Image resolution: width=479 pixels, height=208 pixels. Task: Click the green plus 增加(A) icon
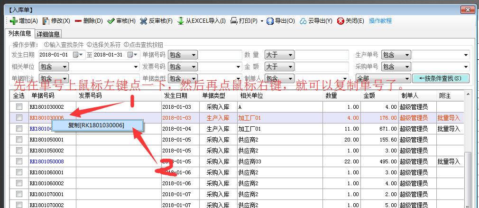pyautogui.click(x=14, y=21)
